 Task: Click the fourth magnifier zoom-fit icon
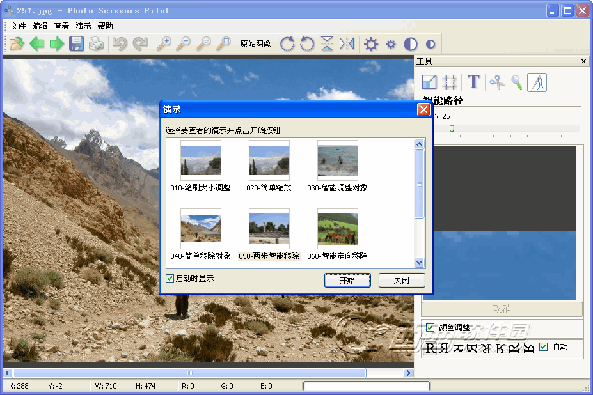[x=223, y=44]
